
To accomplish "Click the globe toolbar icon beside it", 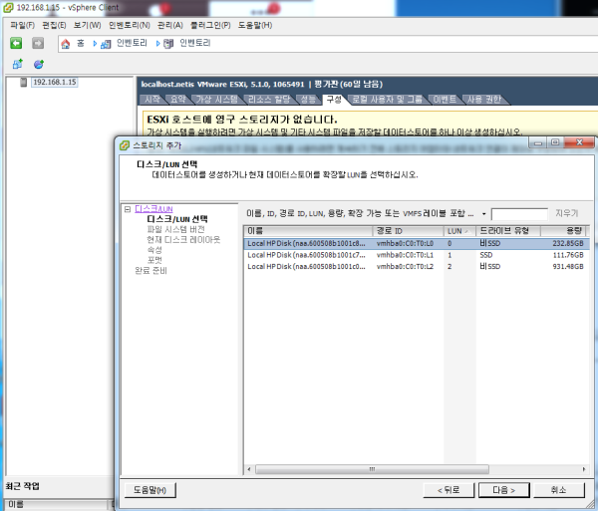I will tap(39, 64).
